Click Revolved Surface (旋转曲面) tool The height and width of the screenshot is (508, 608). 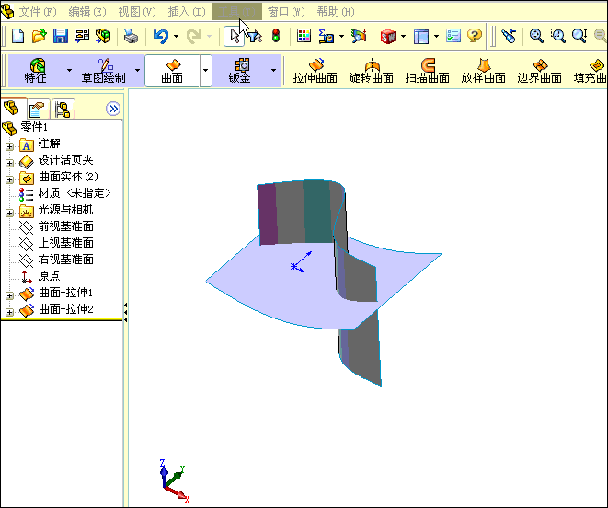[x=371, y=70]
